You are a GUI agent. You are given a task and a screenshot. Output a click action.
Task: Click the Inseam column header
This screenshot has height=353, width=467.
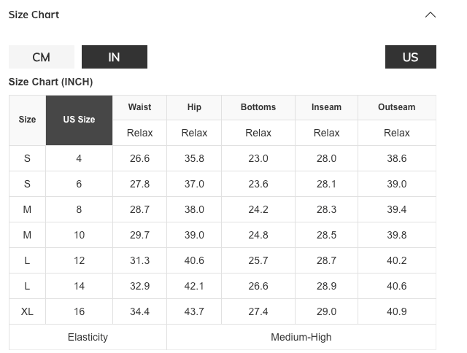pyautogui.click(x=326, y=107)
